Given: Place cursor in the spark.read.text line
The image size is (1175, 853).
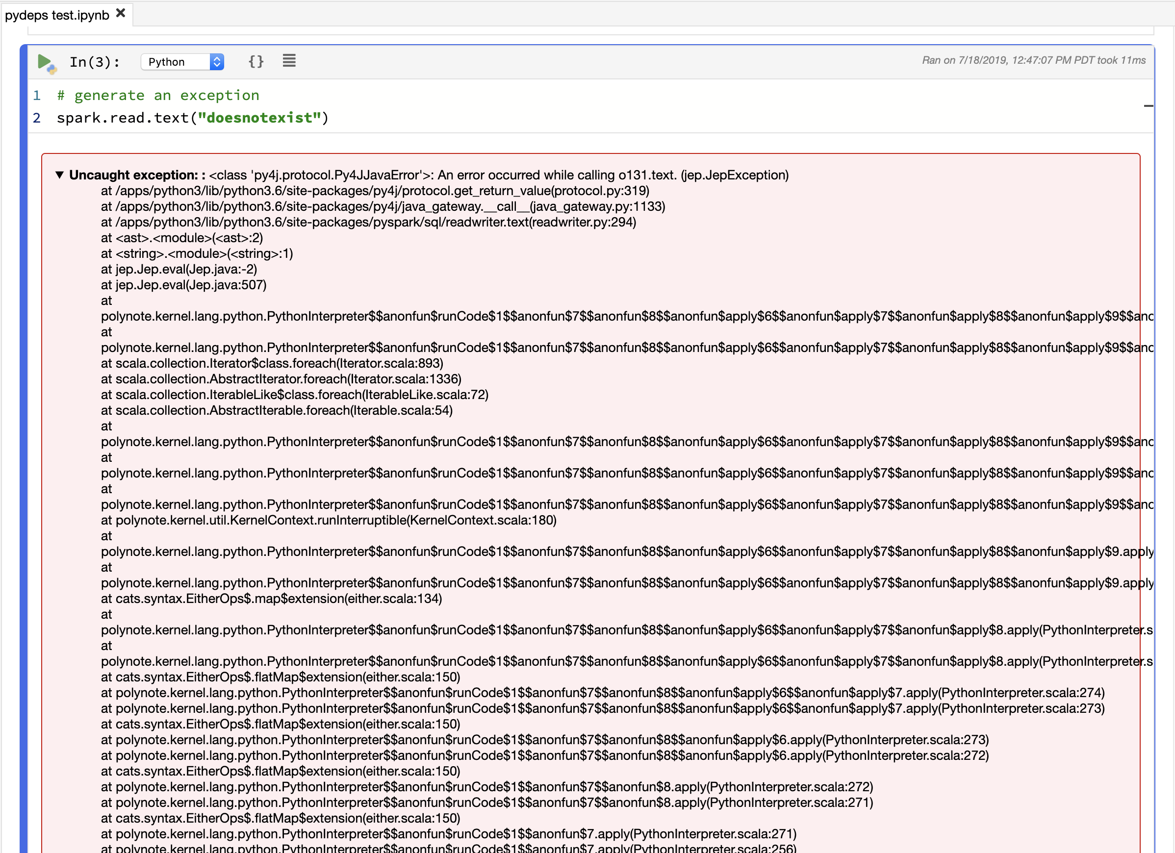Looking at the screenshot, I should tap(155, 118).
